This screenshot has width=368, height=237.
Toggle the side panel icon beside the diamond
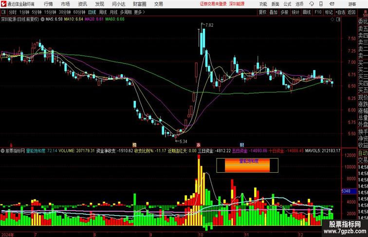click(x=338, y=19)
